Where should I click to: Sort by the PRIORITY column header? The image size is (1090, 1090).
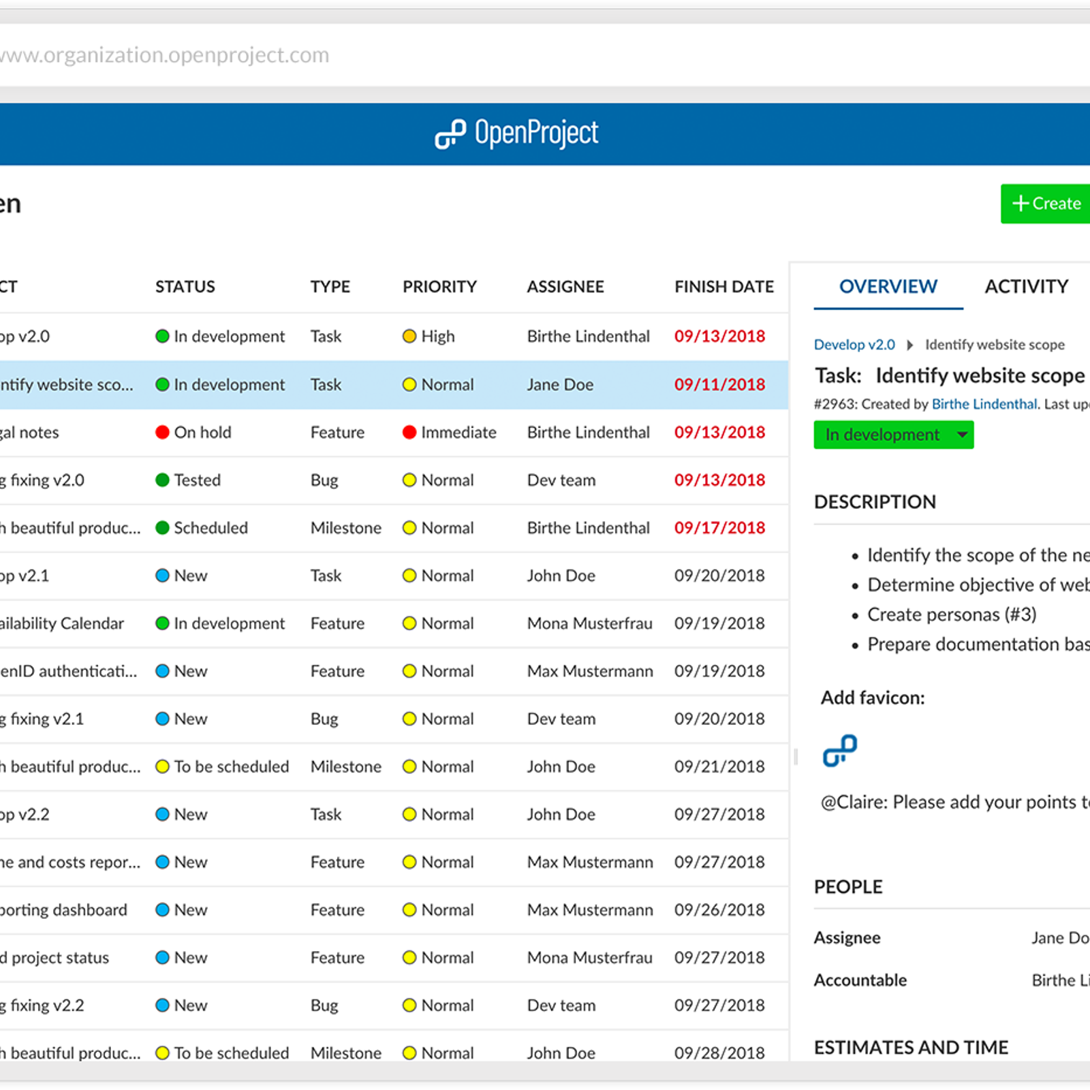439,287
